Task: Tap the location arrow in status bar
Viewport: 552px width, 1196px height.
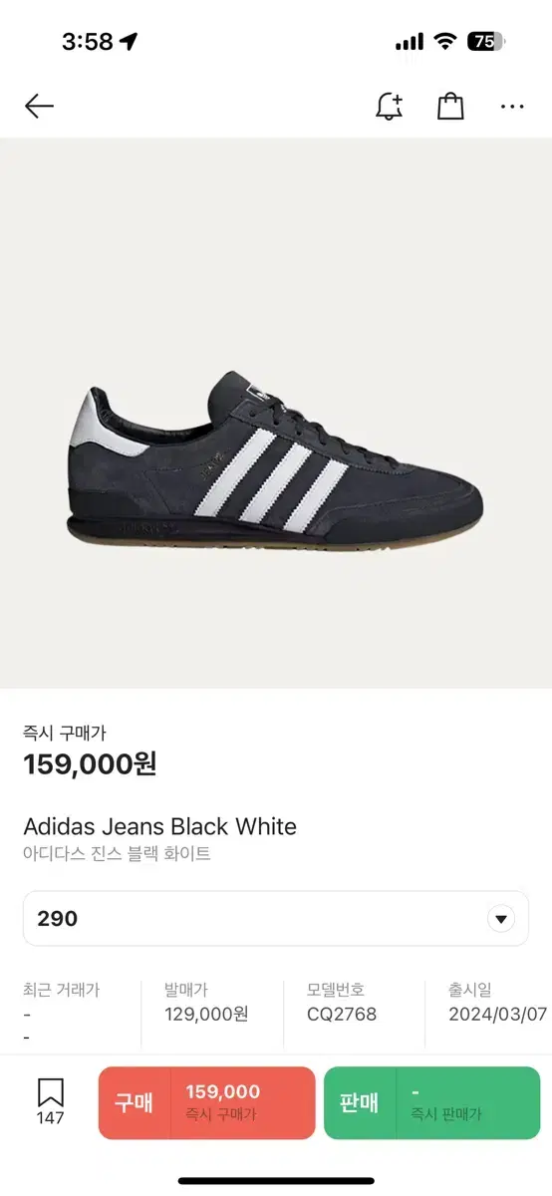Action: click(129, 41)
